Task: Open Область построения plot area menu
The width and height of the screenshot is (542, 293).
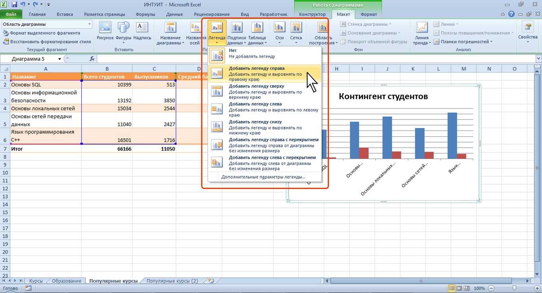Action: (323, 33)
